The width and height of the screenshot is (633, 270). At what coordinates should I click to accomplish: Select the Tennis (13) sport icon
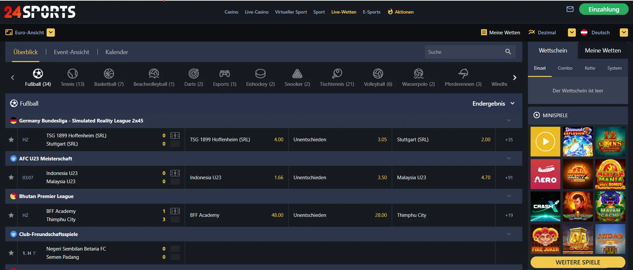point(72,78)
